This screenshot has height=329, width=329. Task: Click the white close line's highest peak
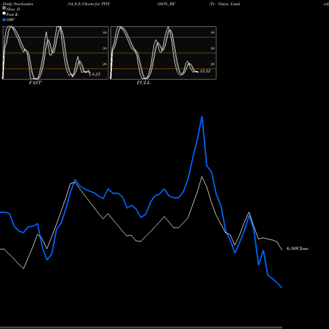pyautogui.click(x=202, y=177)
